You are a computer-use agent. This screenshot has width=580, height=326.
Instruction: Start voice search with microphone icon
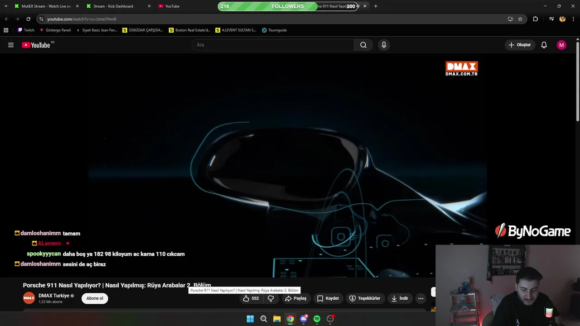point(384,45)
